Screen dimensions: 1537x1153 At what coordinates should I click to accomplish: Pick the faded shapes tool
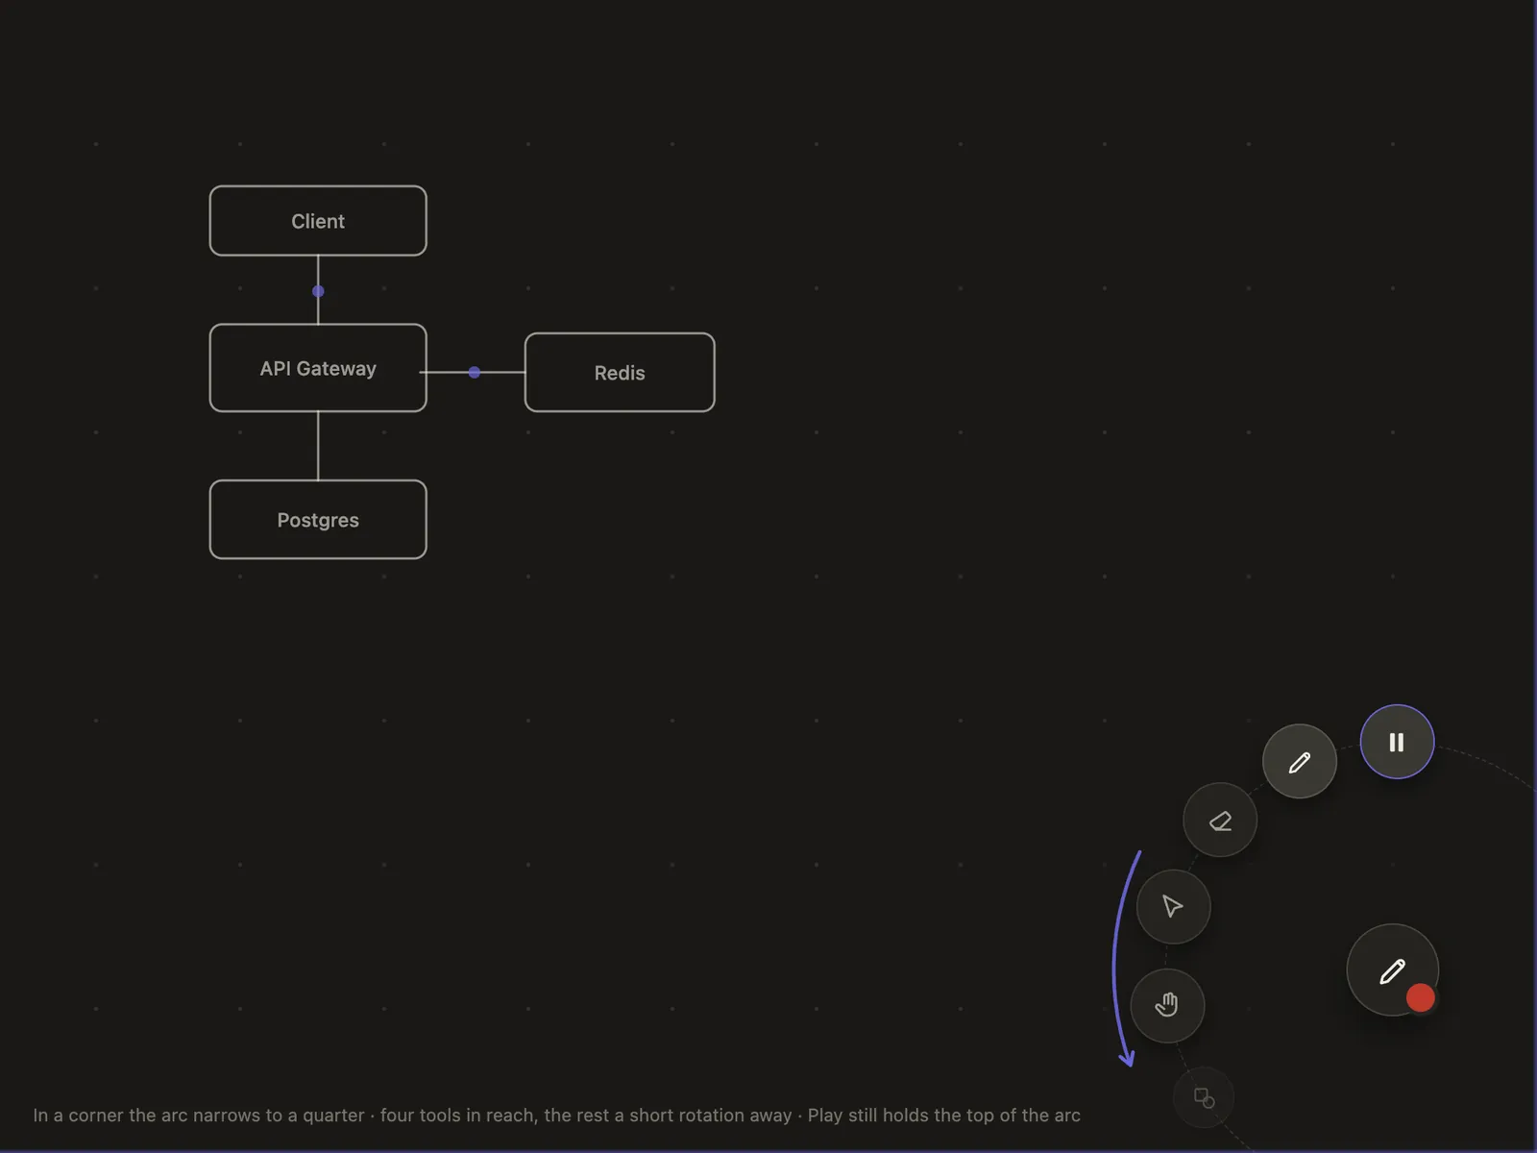[x=1204, y=1096]
